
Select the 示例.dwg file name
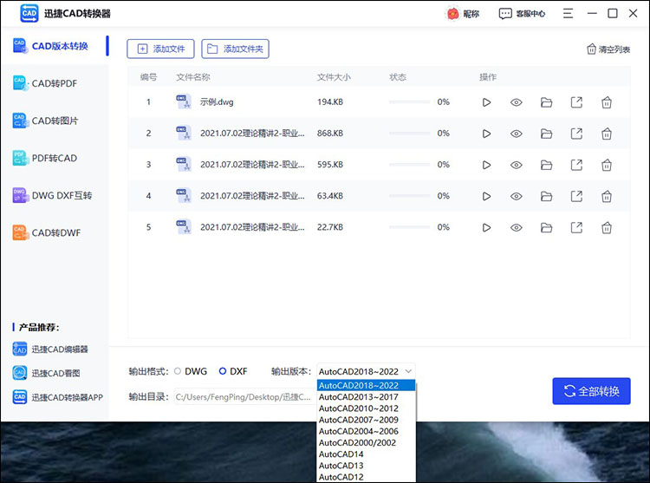tap(217, 102)
